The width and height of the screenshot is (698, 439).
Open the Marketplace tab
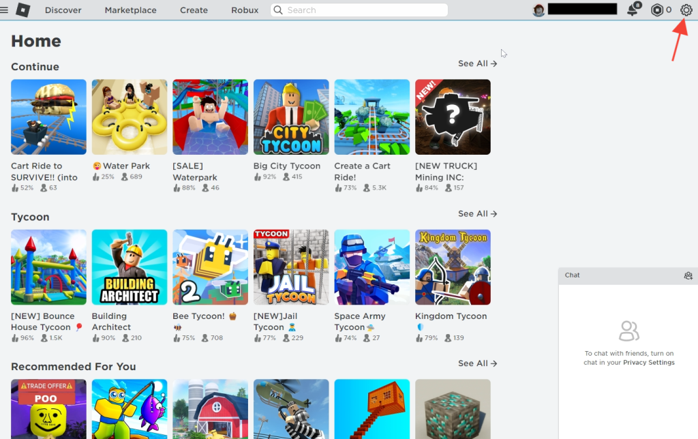[130, 10]
